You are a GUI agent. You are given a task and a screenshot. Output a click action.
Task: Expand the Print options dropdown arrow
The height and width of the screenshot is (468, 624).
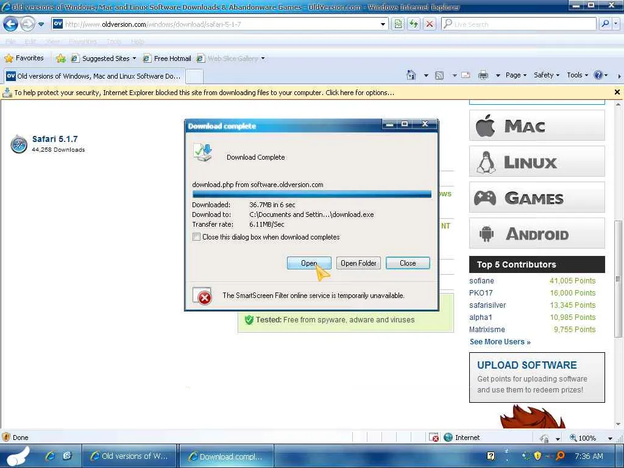click(x=497, y=75)
